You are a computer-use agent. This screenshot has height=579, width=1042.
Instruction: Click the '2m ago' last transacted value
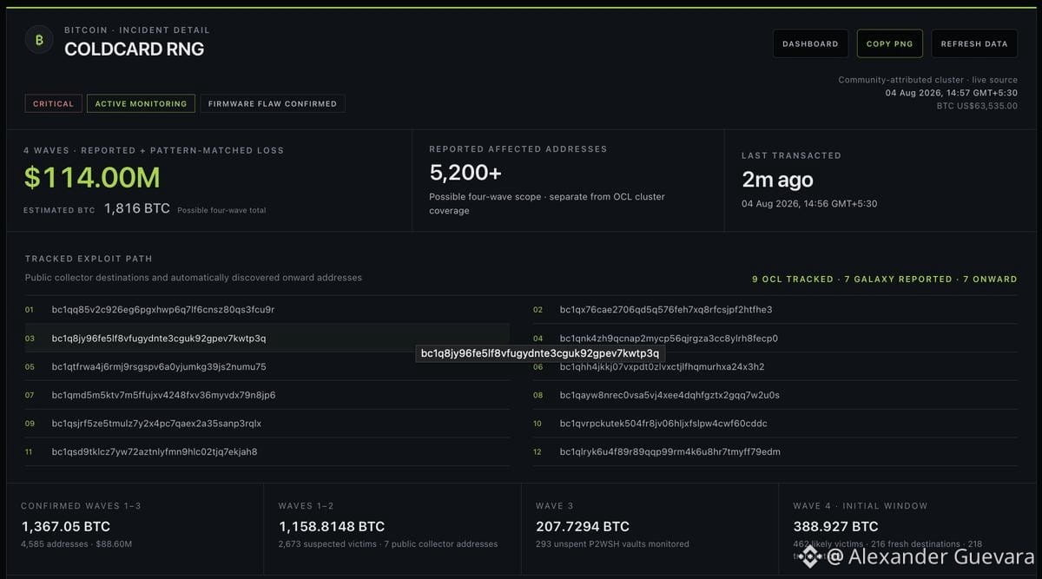tap(777, 180)
